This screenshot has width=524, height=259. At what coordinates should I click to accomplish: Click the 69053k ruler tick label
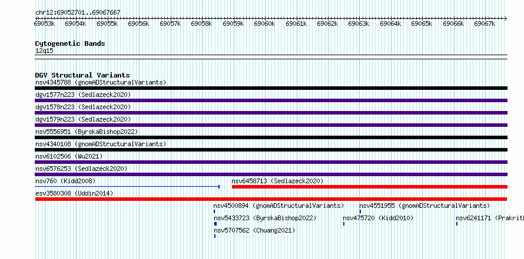click(44, 23)
